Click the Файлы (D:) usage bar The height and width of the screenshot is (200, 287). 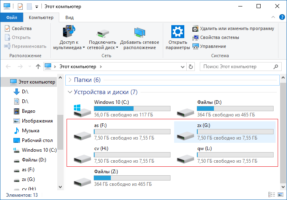(235, 108)
